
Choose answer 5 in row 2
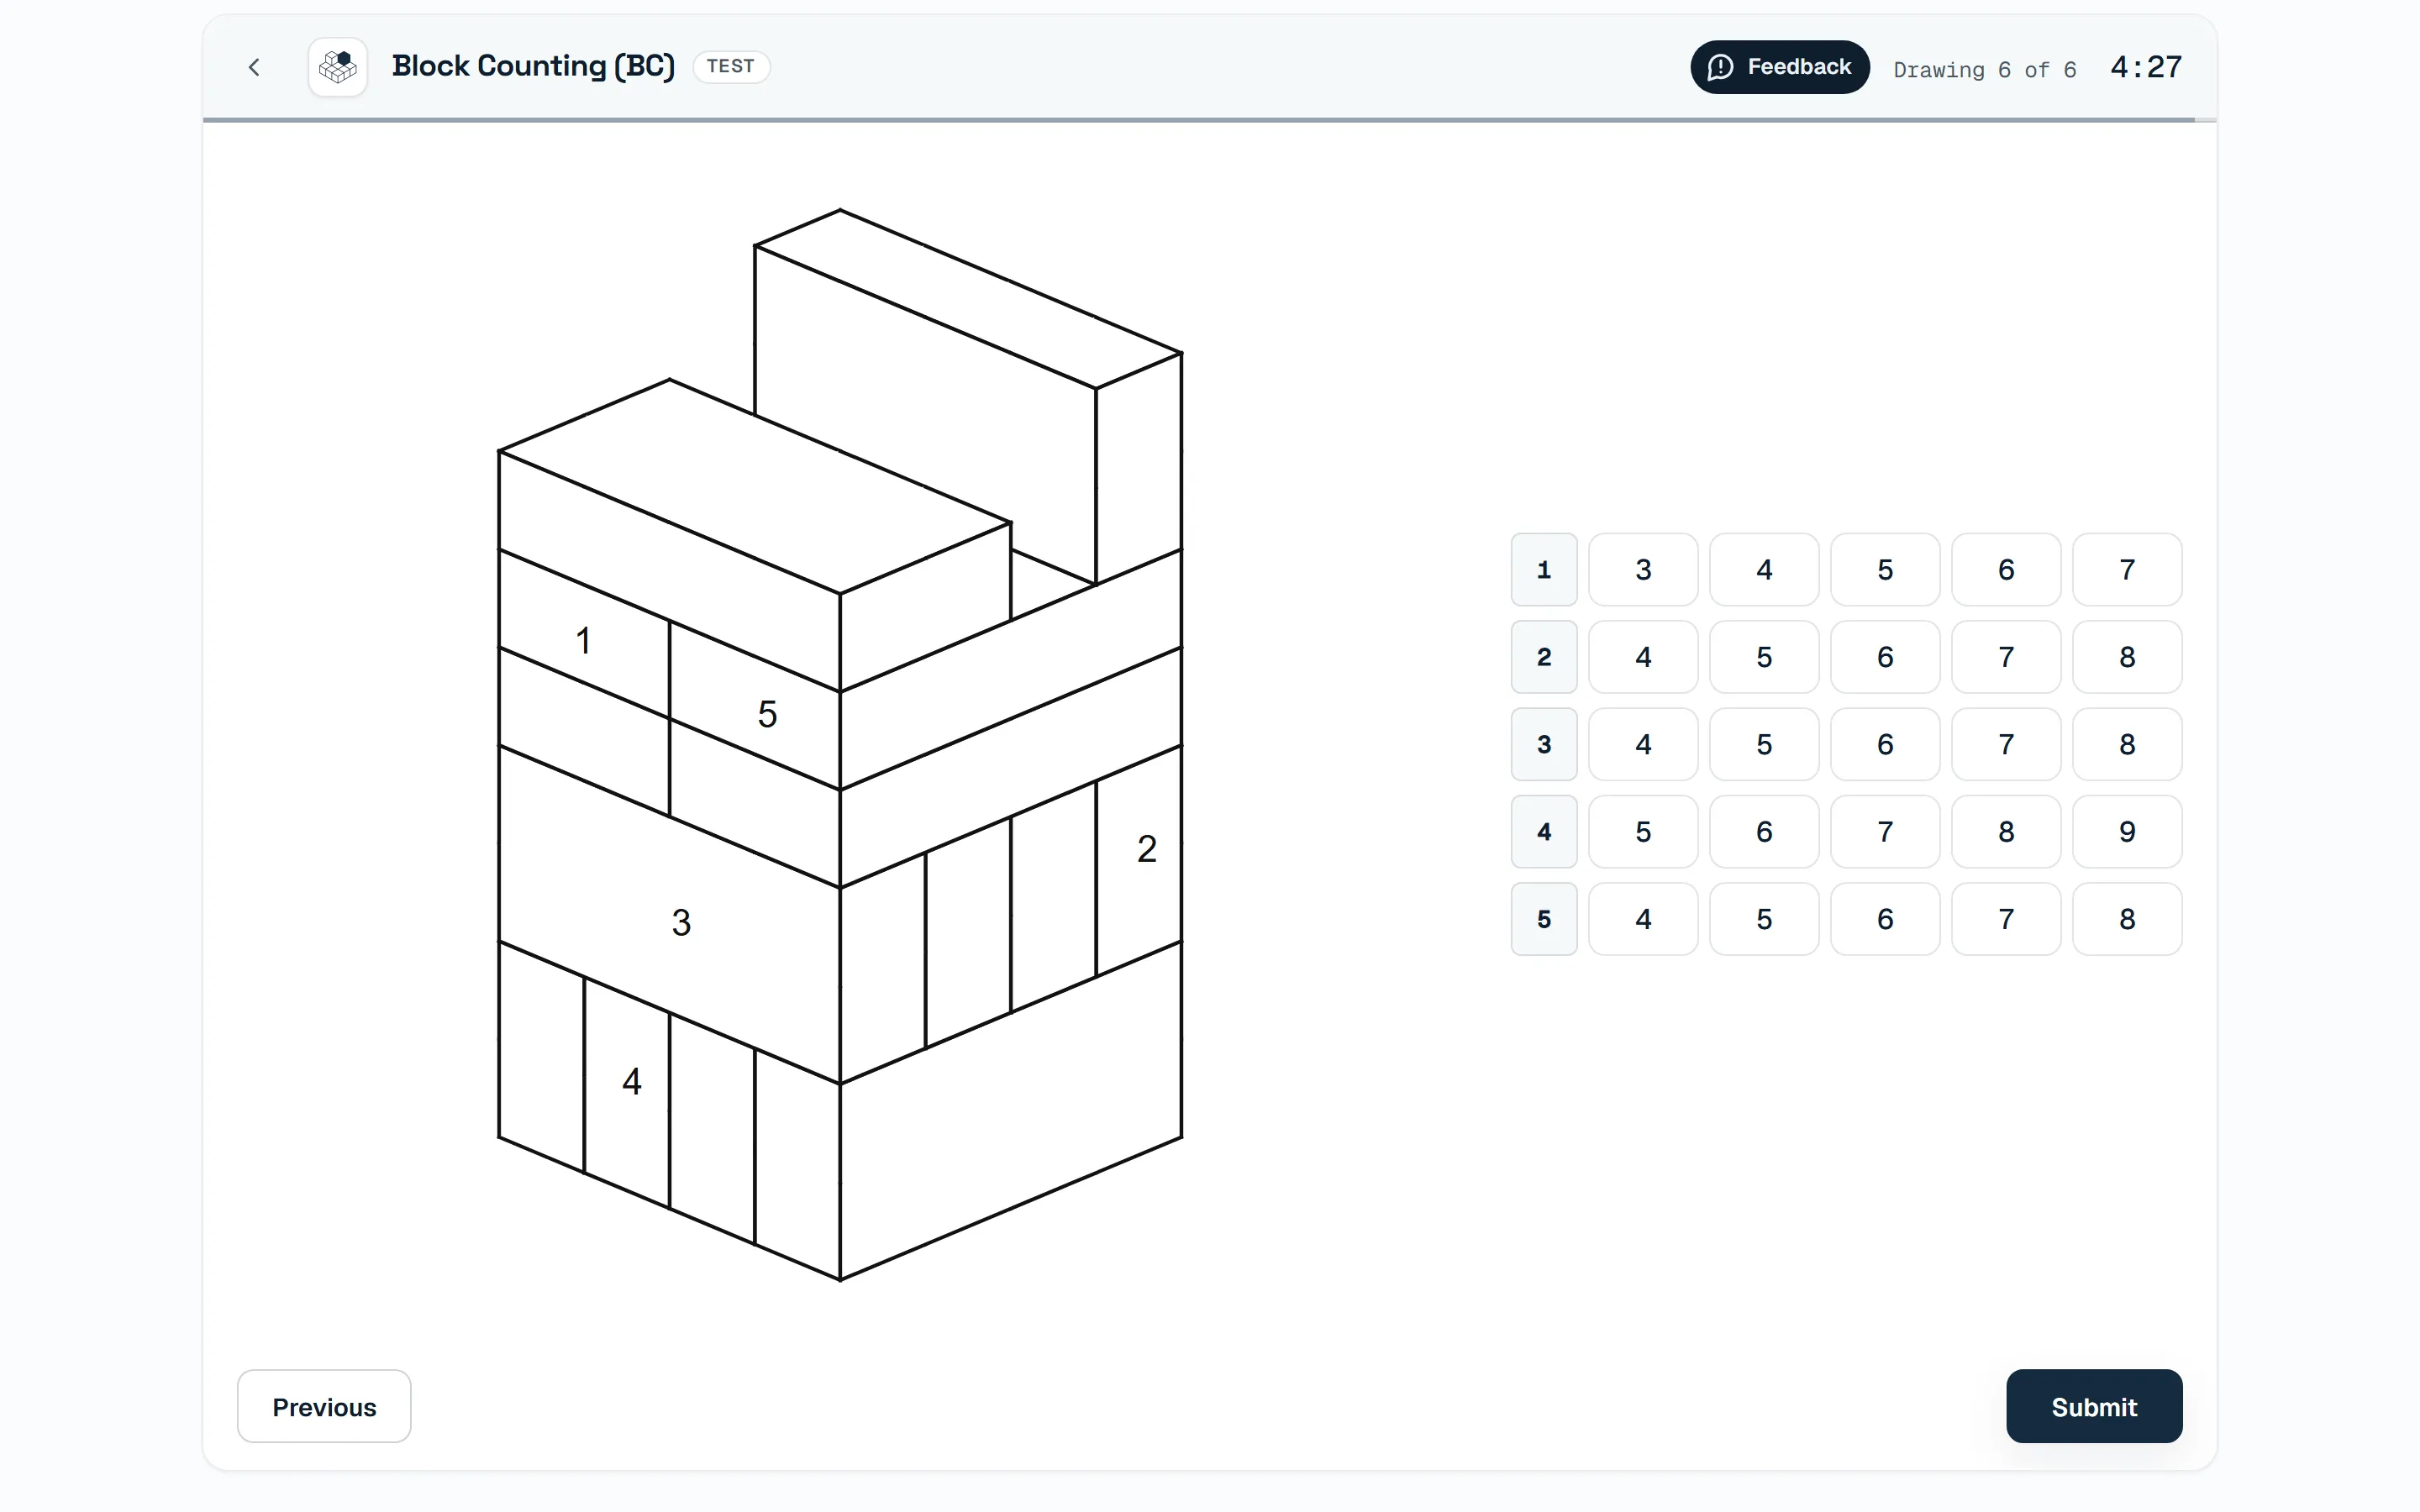[1764, 657]
